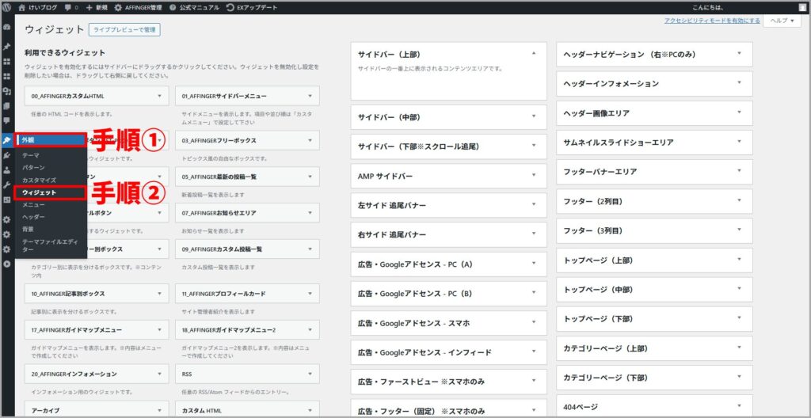Click the 公式マニュアル question mark icon

tap(173, 7)
